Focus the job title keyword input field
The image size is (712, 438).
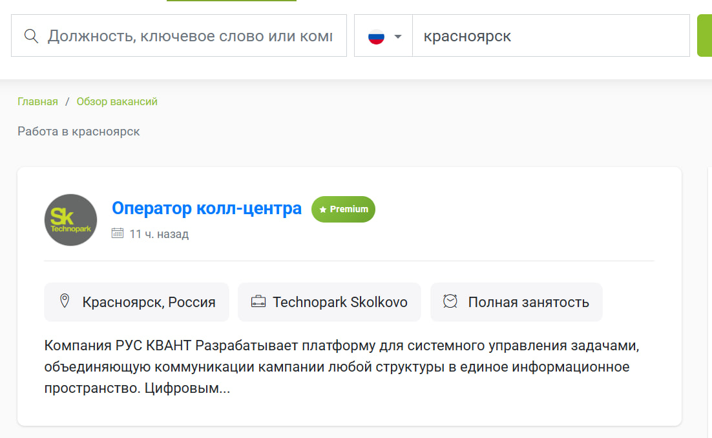coord(190,35)
